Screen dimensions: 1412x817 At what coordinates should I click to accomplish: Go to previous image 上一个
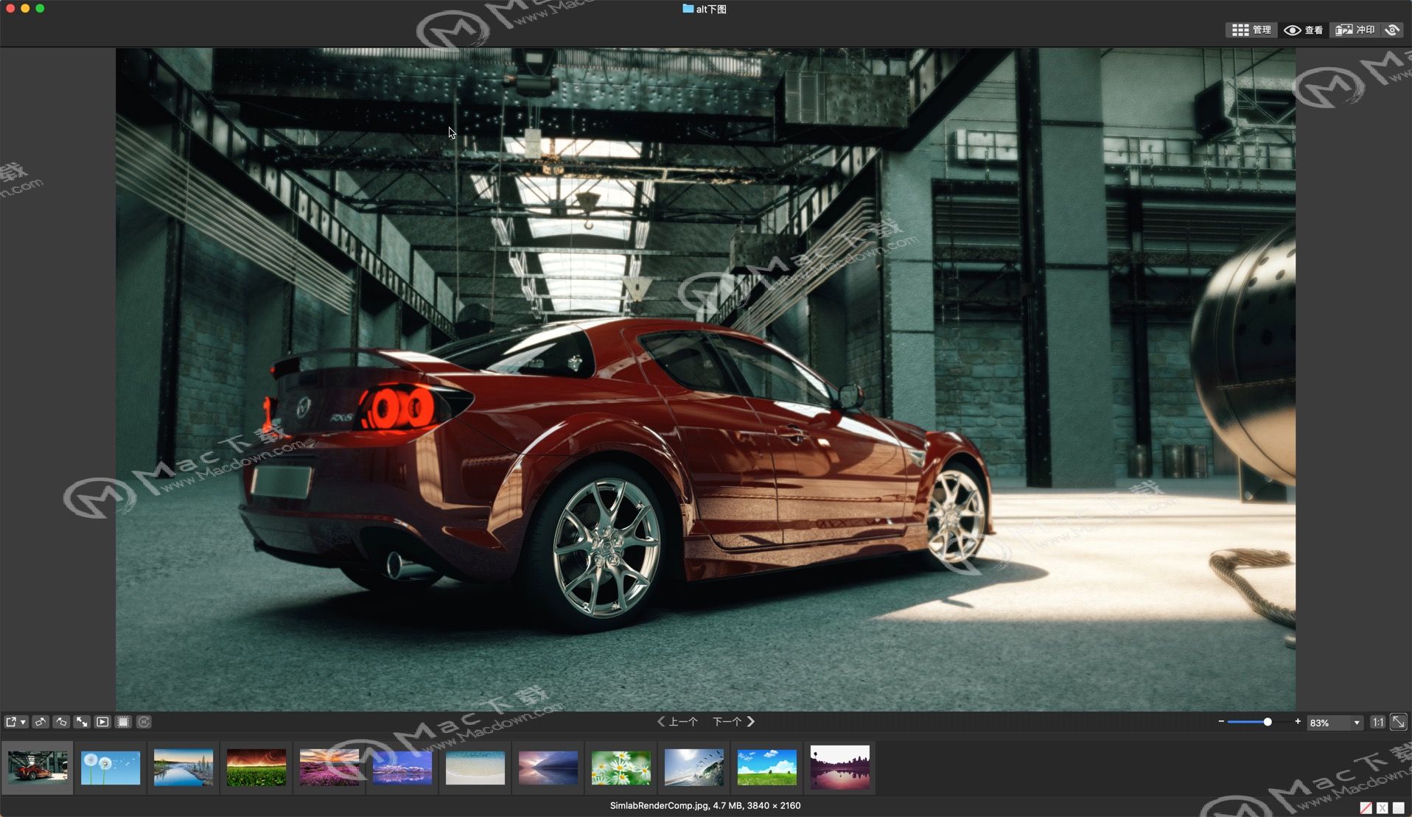point(677,722)
